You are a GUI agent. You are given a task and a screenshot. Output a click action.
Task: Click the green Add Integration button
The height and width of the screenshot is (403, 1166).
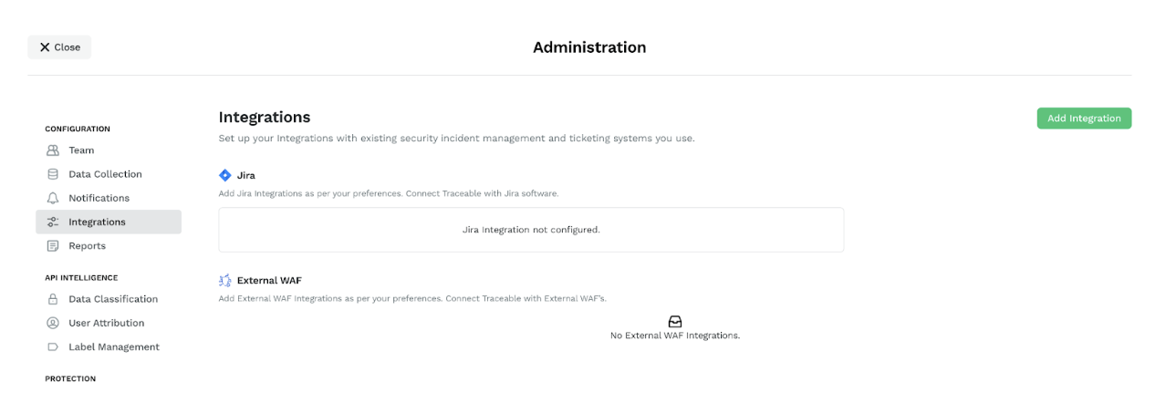click(x=1084, y=119)
